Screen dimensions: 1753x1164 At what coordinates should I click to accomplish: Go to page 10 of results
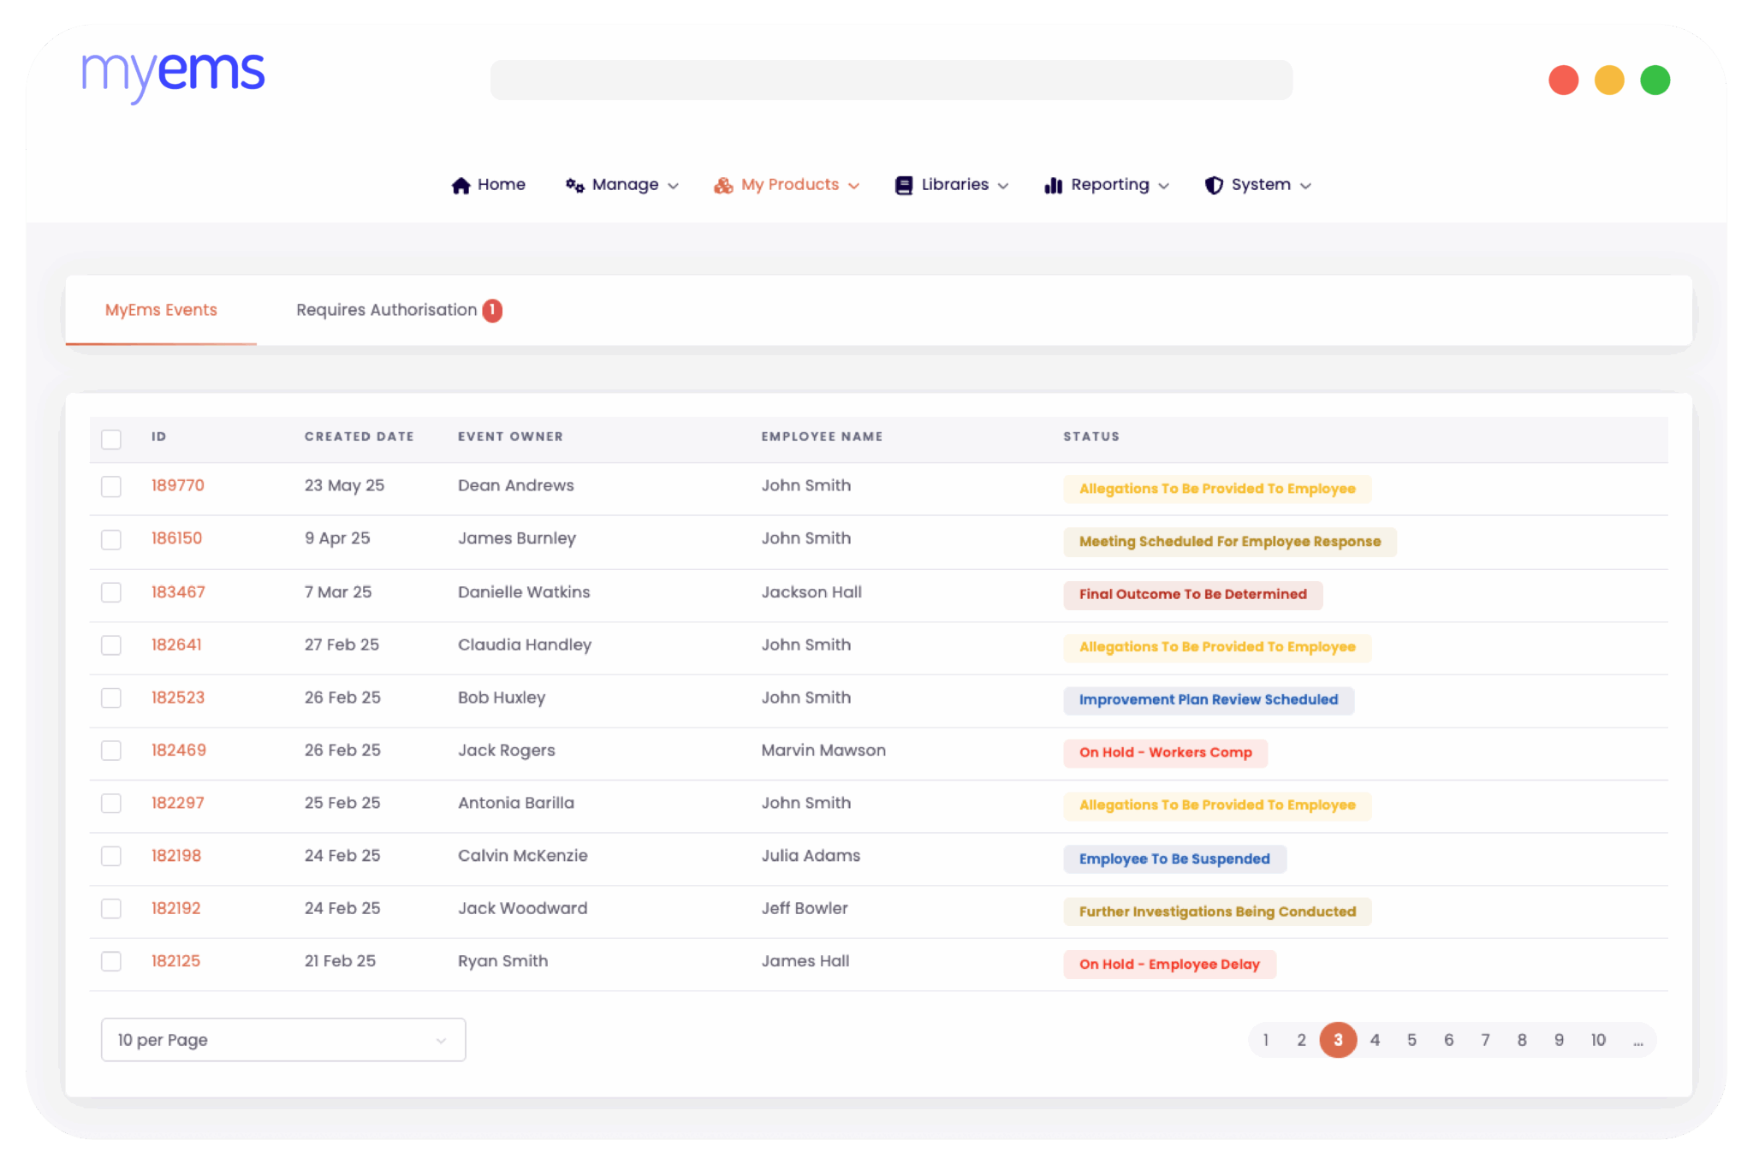point(1597,1039)
